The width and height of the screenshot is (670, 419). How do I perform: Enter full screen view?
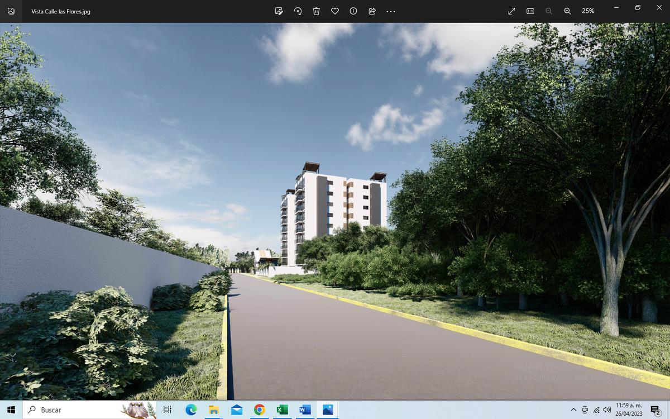(x=511, y=11)
